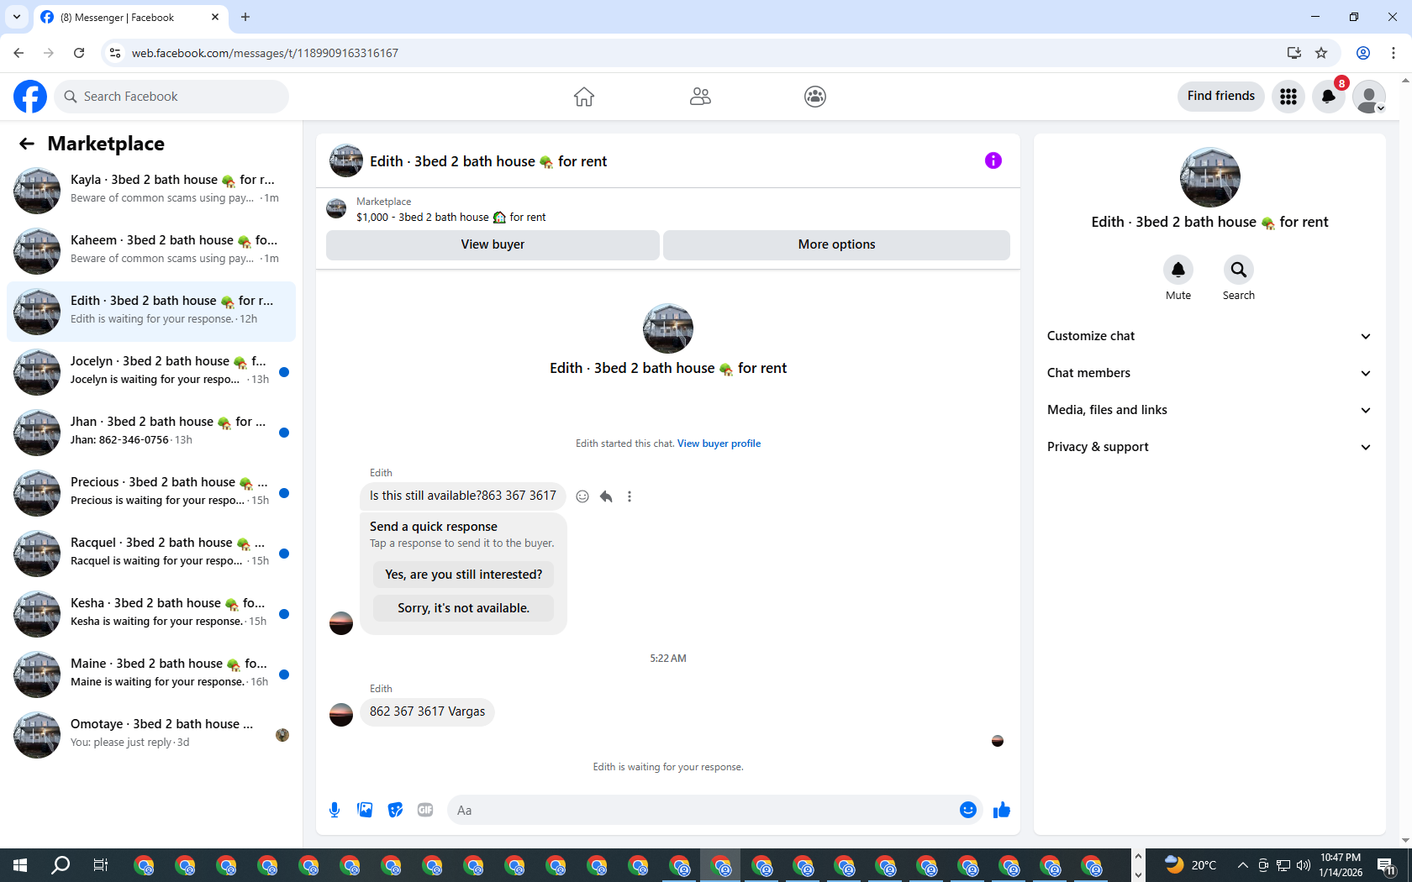Open Windows Start menu
This screenshot has width=1412, height=882.
click(x=20, y=865)
